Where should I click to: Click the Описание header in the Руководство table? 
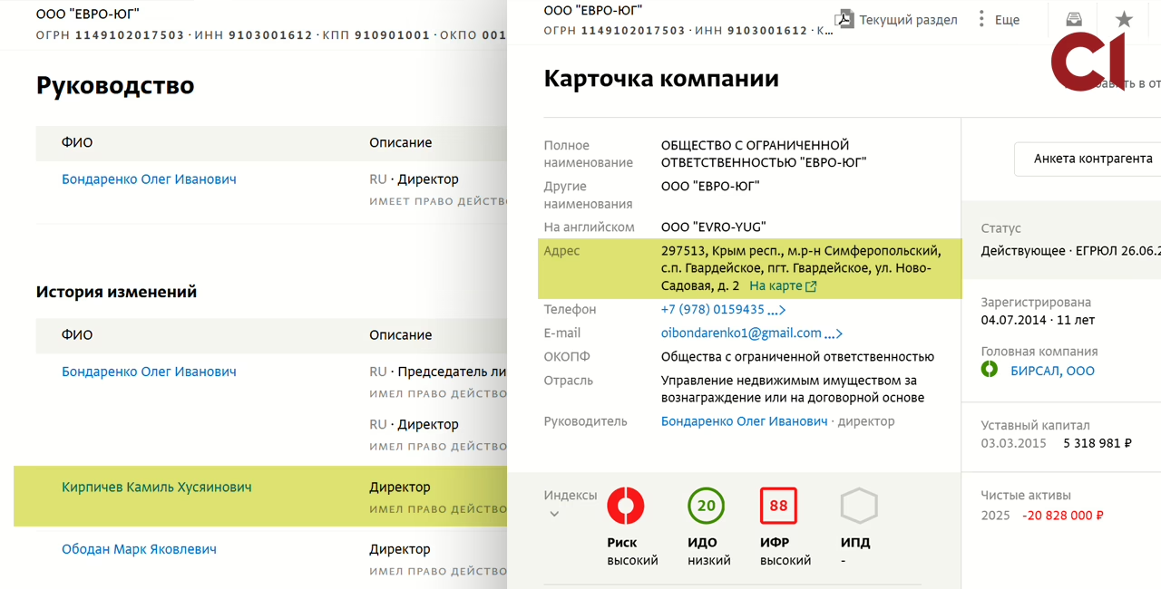[400, 142]
